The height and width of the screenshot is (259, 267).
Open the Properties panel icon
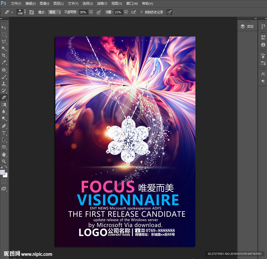pos(263,37)
